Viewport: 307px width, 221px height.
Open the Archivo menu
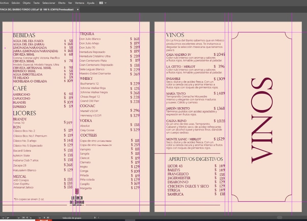[x=4, y=3]
